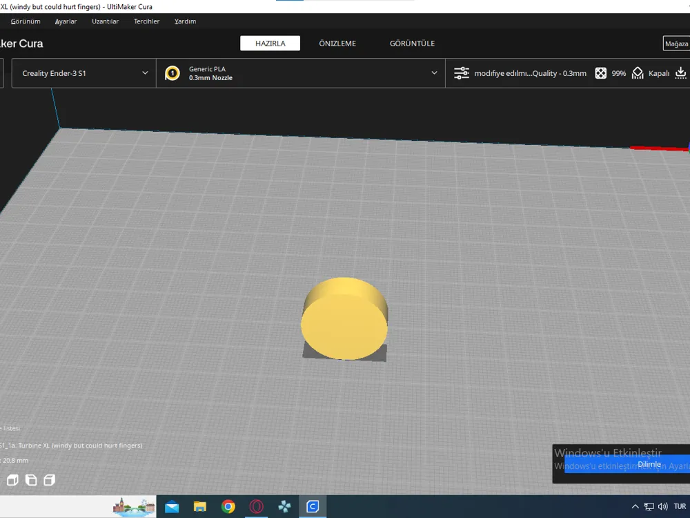The image size is (690, 518).
Task: Open the Quality - 0.3mm profile panel
Action: click(530, 73)
